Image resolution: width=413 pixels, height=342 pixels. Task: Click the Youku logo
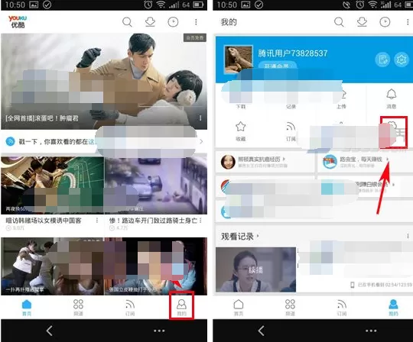click(18, 21)
